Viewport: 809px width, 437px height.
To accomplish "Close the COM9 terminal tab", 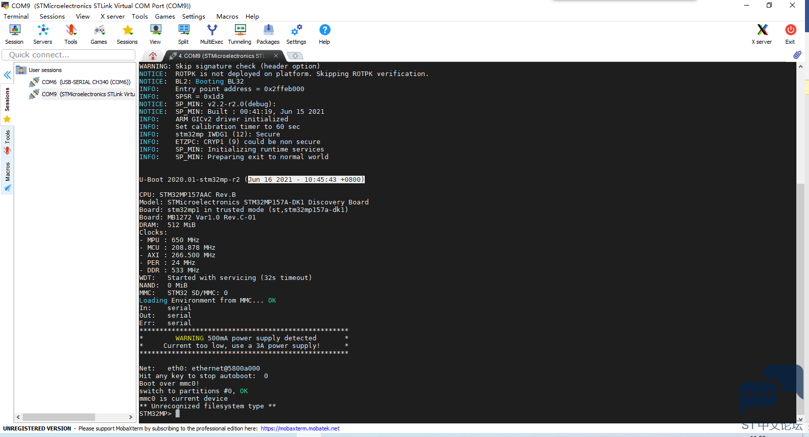I will (276, 56).
